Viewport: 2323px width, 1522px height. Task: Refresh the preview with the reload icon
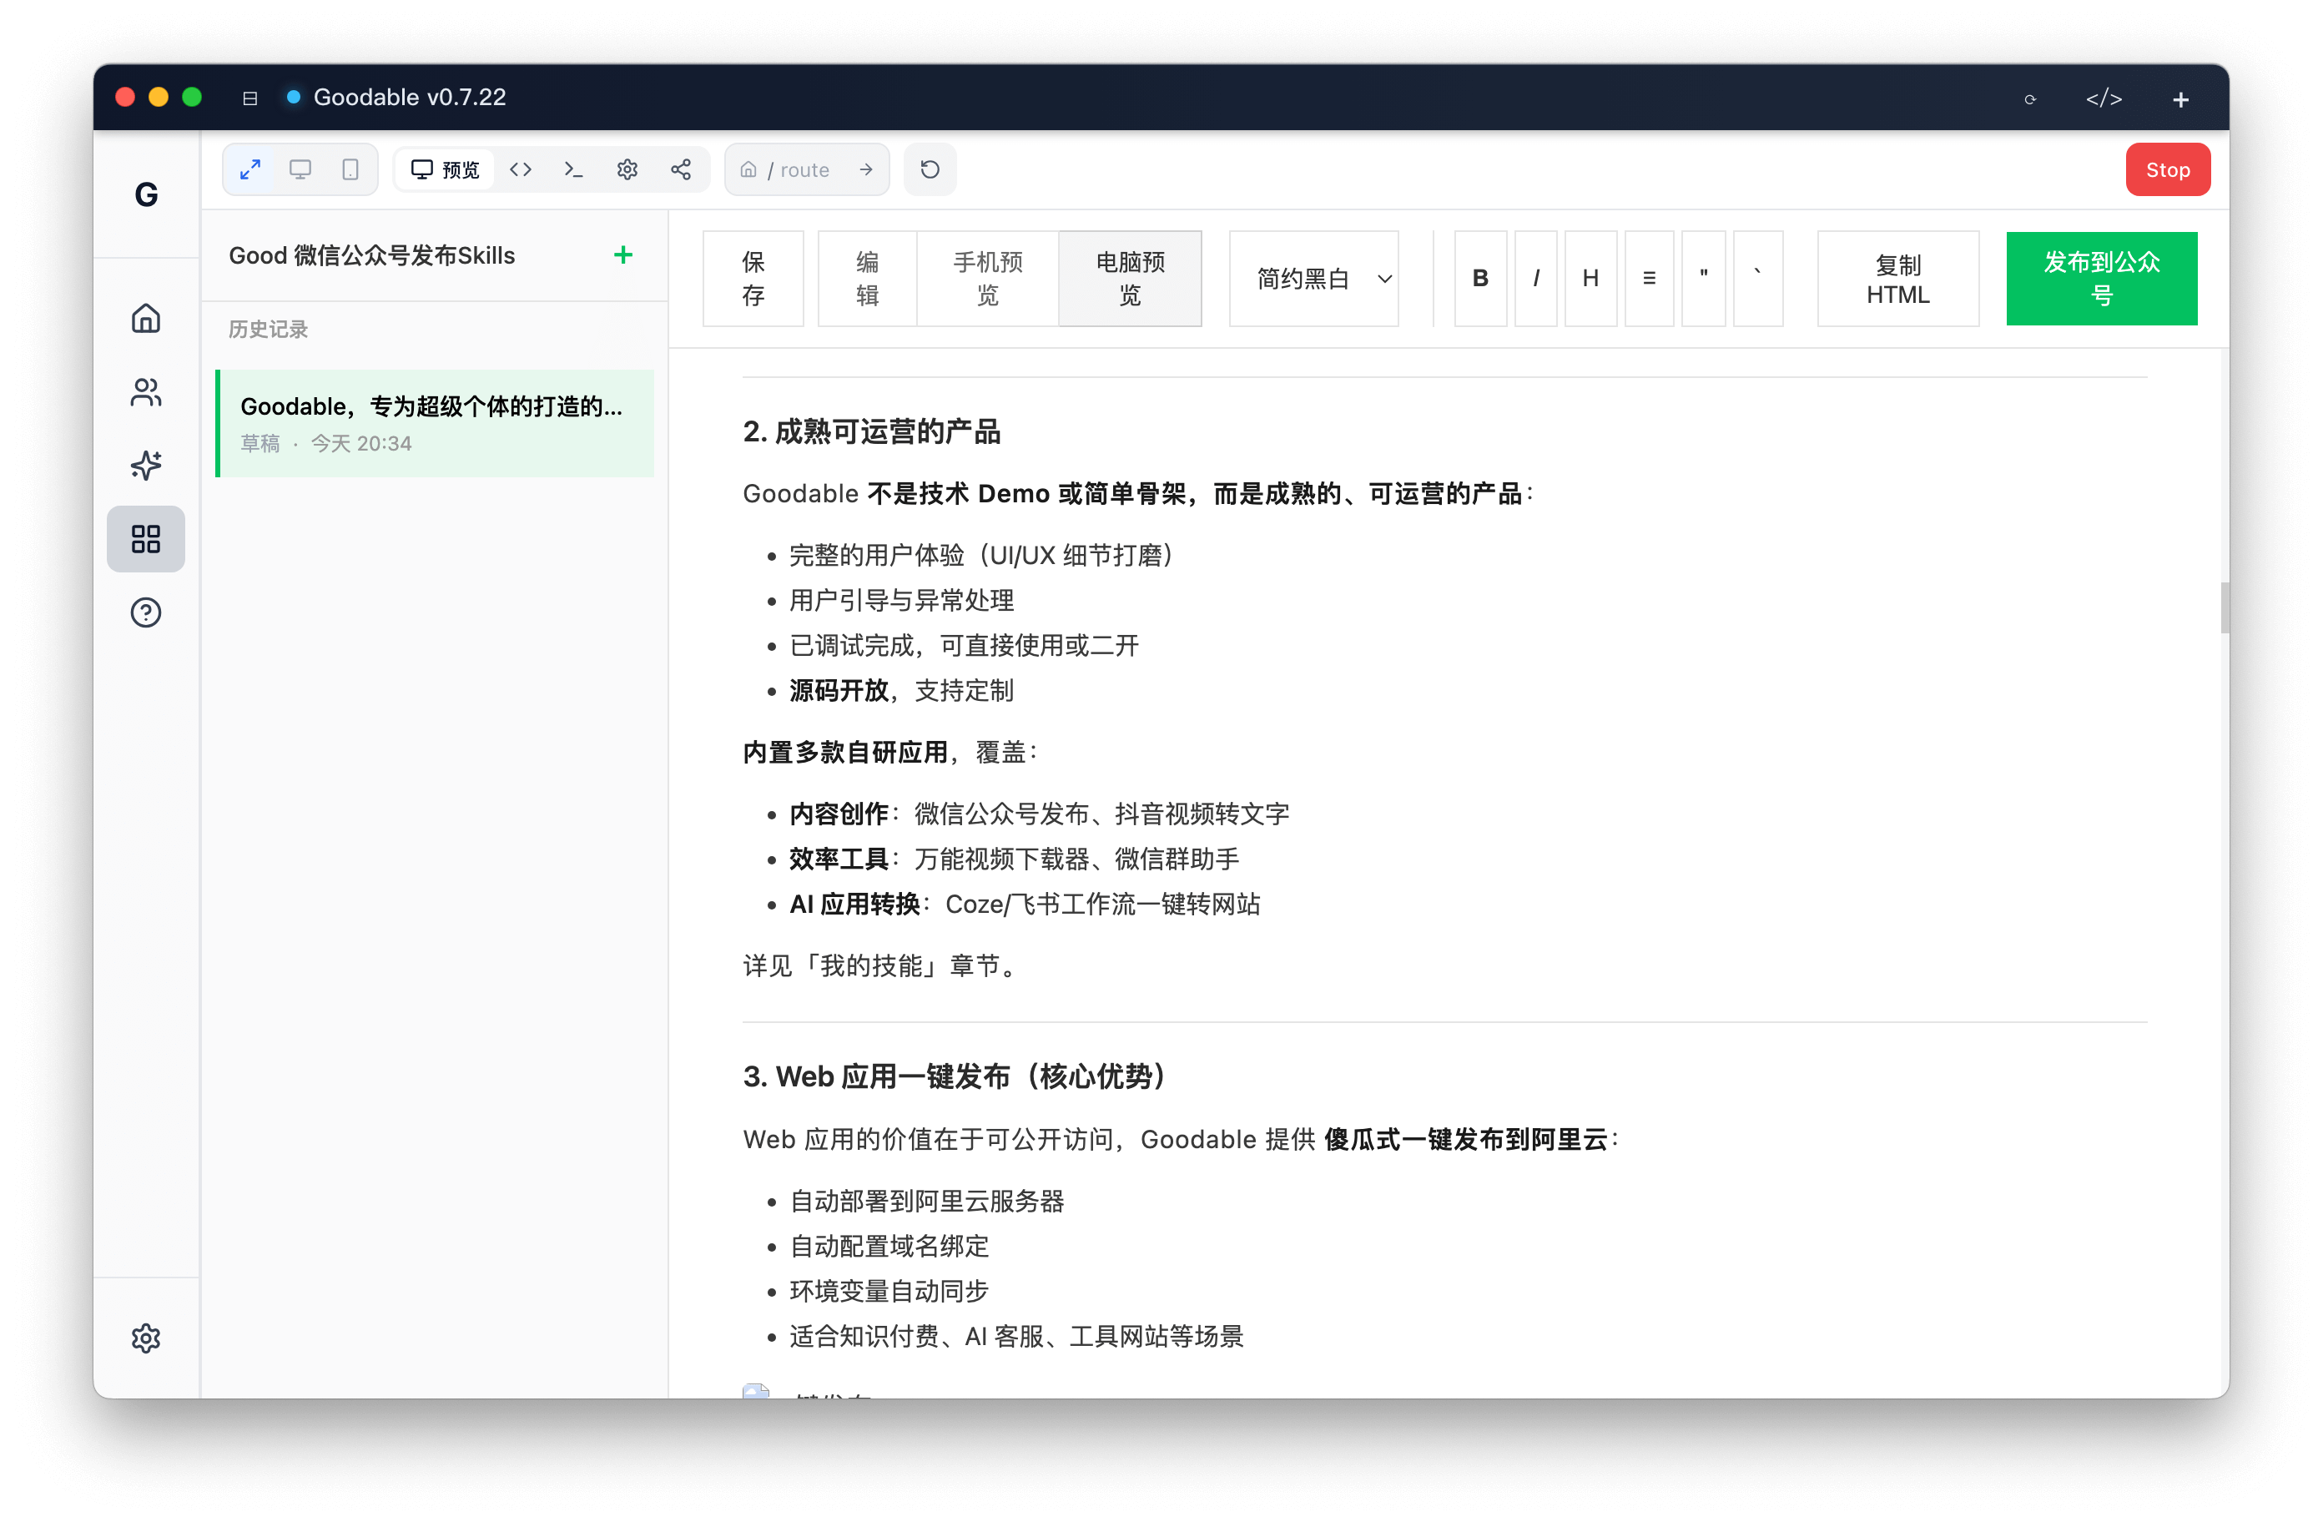[x=928, y=169]
